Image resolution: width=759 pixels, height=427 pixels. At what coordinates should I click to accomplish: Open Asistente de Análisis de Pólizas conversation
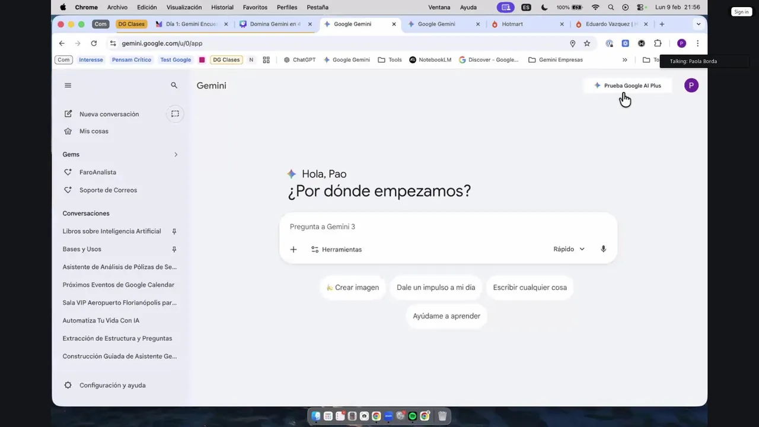click(x=119, y=267)
